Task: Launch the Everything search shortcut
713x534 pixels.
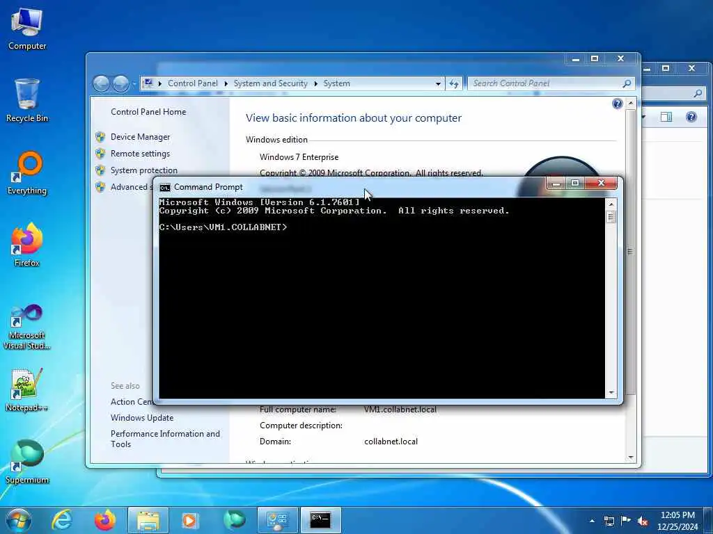Action: pyautogui.click(x=27, y=173)
